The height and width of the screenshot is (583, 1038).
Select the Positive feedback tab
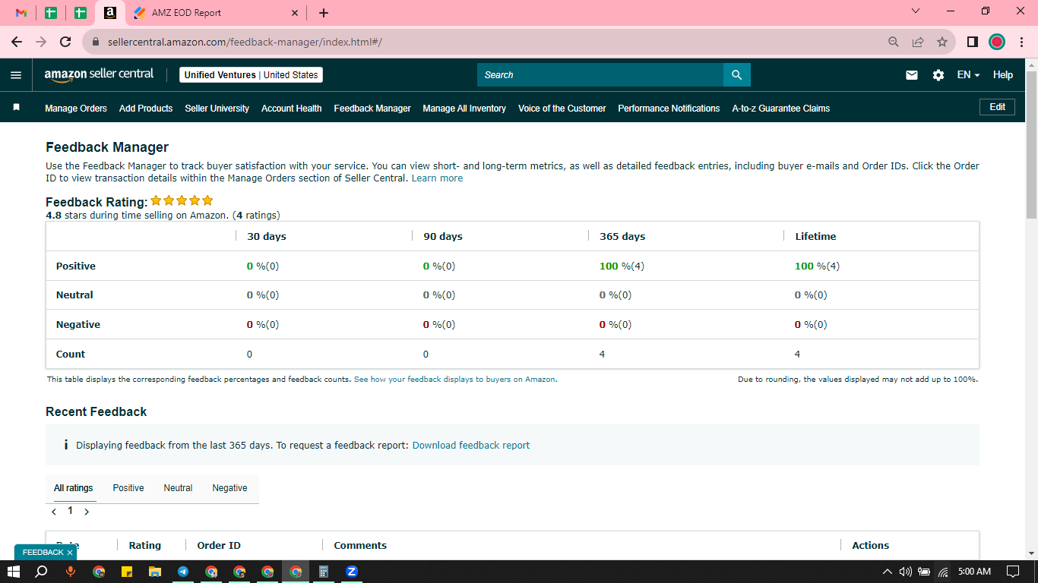[x=128, y=488]
